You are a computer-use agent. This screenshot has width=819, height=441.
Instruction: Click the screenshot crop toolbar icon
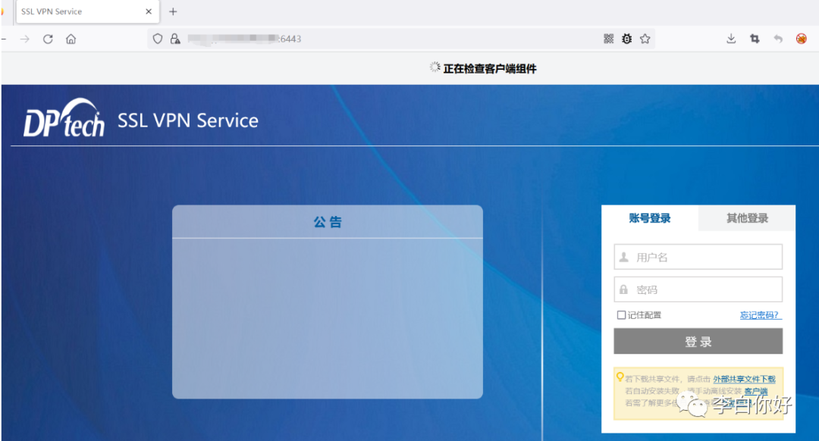pyautogui.click(x=755, y=39)
